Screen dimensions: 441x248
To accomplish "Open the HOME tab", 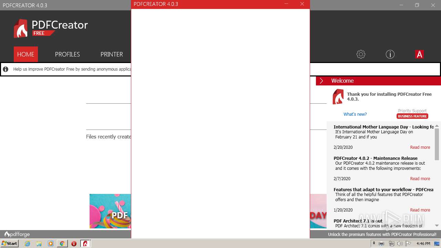I will tap(26, 54).
